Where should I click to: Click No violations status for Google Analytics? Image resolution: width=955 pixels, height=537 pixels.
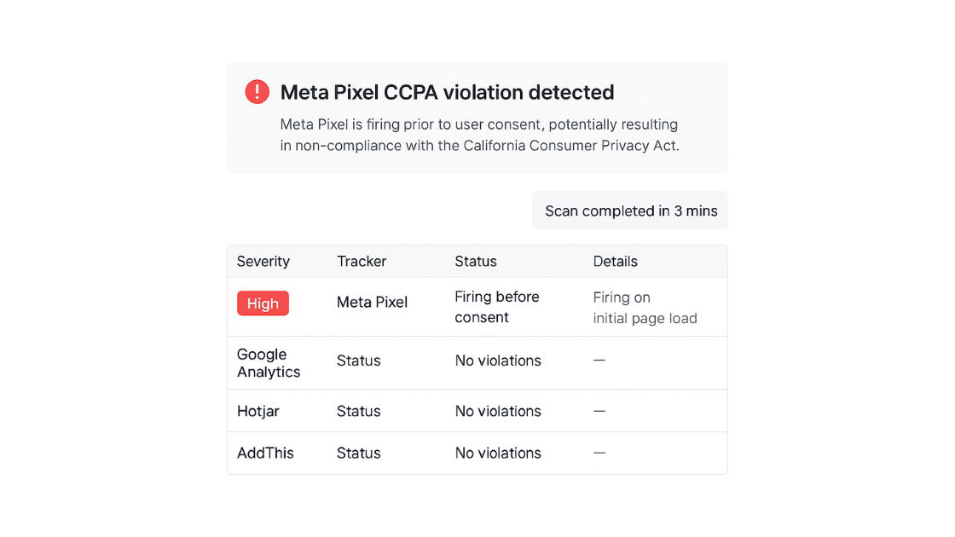(498, 361)
